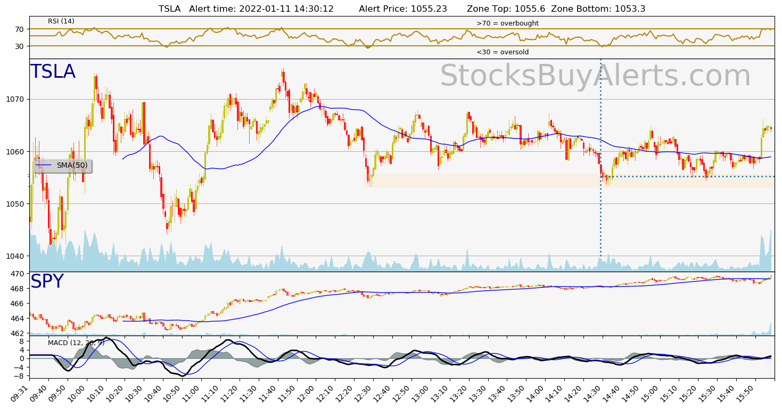
Task: Click the 1060 price axis label
Action: point(15,151)
